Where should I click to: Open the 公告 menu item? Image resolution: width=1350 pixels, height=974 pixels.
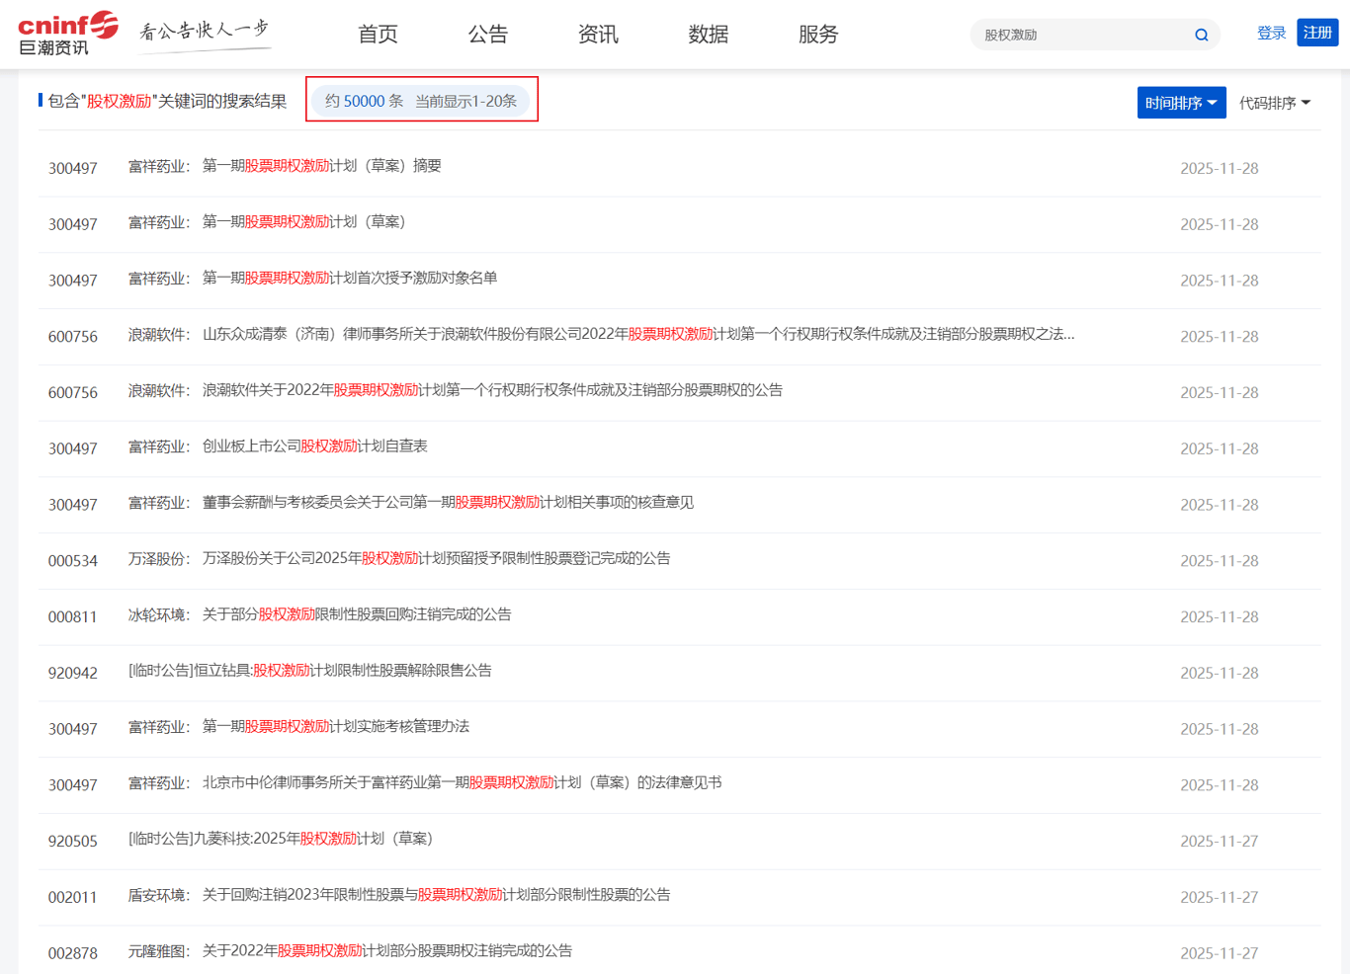(487, 35)
